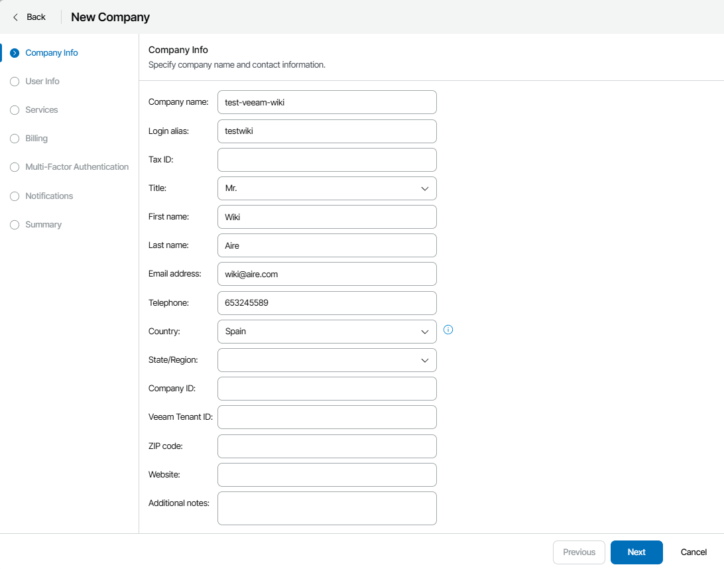Go to the Notifications wizard step
This screenshot has height=569, width=724.
point(49,196)
